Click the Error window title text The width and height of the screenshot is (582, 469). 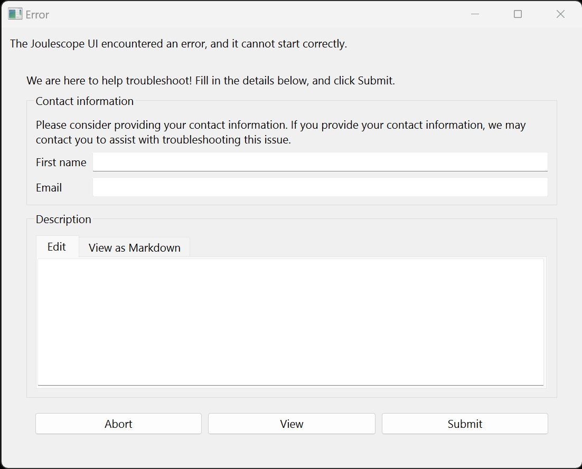(37, 14)
